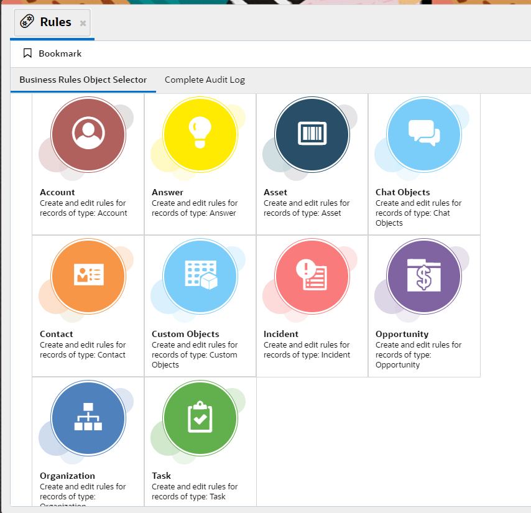The height and width of the screenshot is (513, 531).
Task: Open the Opportunity dollar folder icon
Action: [x=423, y=276]
